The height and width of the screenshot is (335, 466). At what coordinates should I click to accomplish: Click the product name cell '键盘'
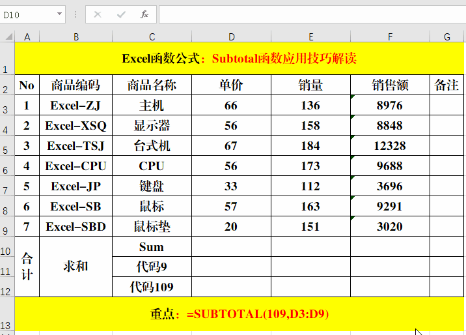[152, 186]
